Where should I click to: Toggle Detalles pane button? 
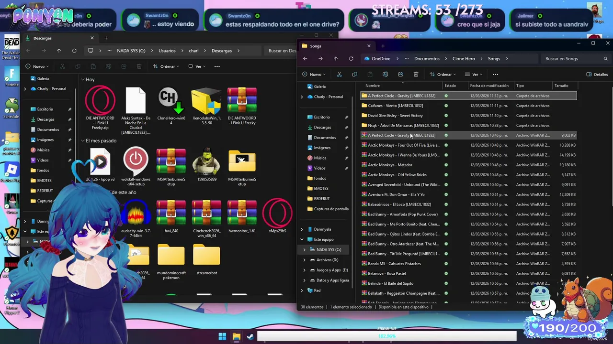pos(597,75)
